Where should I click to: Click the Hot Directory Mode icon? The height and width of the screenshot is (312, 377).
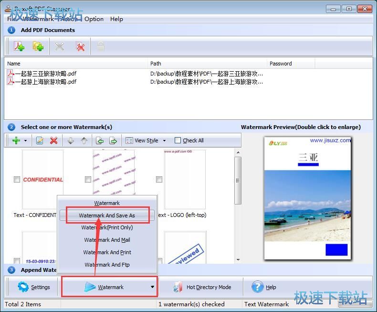pos(178,287)
